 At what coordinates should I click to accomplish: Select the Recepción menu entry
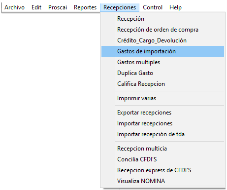(162, 19)
